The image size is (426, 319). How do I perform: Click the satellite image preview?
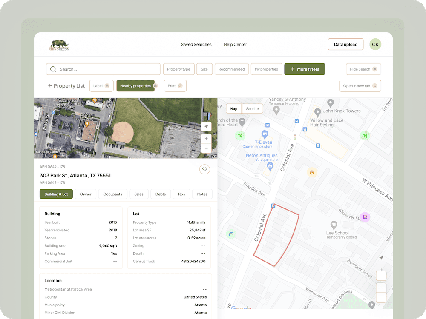[x=126, y=128]
